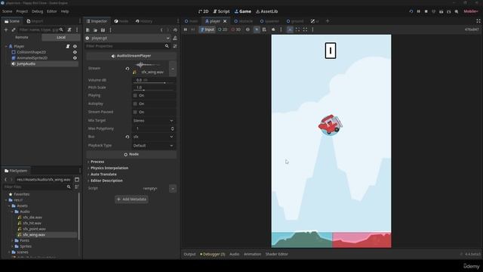Open the Scene menu
The image size is (483, 272).
7,11
